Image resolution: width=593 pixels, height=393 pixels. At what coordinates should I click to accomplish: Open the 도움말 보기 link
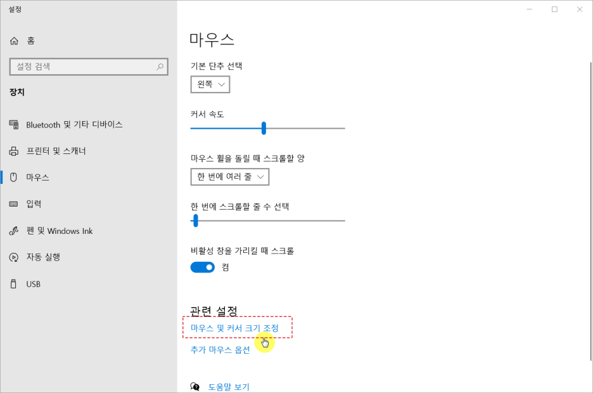point(229,387)
